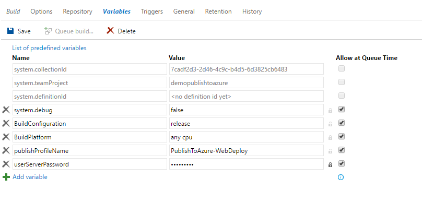Uncheck Allow at Queue Time for userServerPassword
Image resolution: width=422 pixels, height=202 pixels.
pos(341,163)
